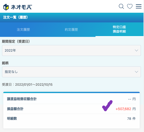The width and height of the screenshot is (144, 132).
Task: Click the search magnifier icon
Action: tap(121, 6)
